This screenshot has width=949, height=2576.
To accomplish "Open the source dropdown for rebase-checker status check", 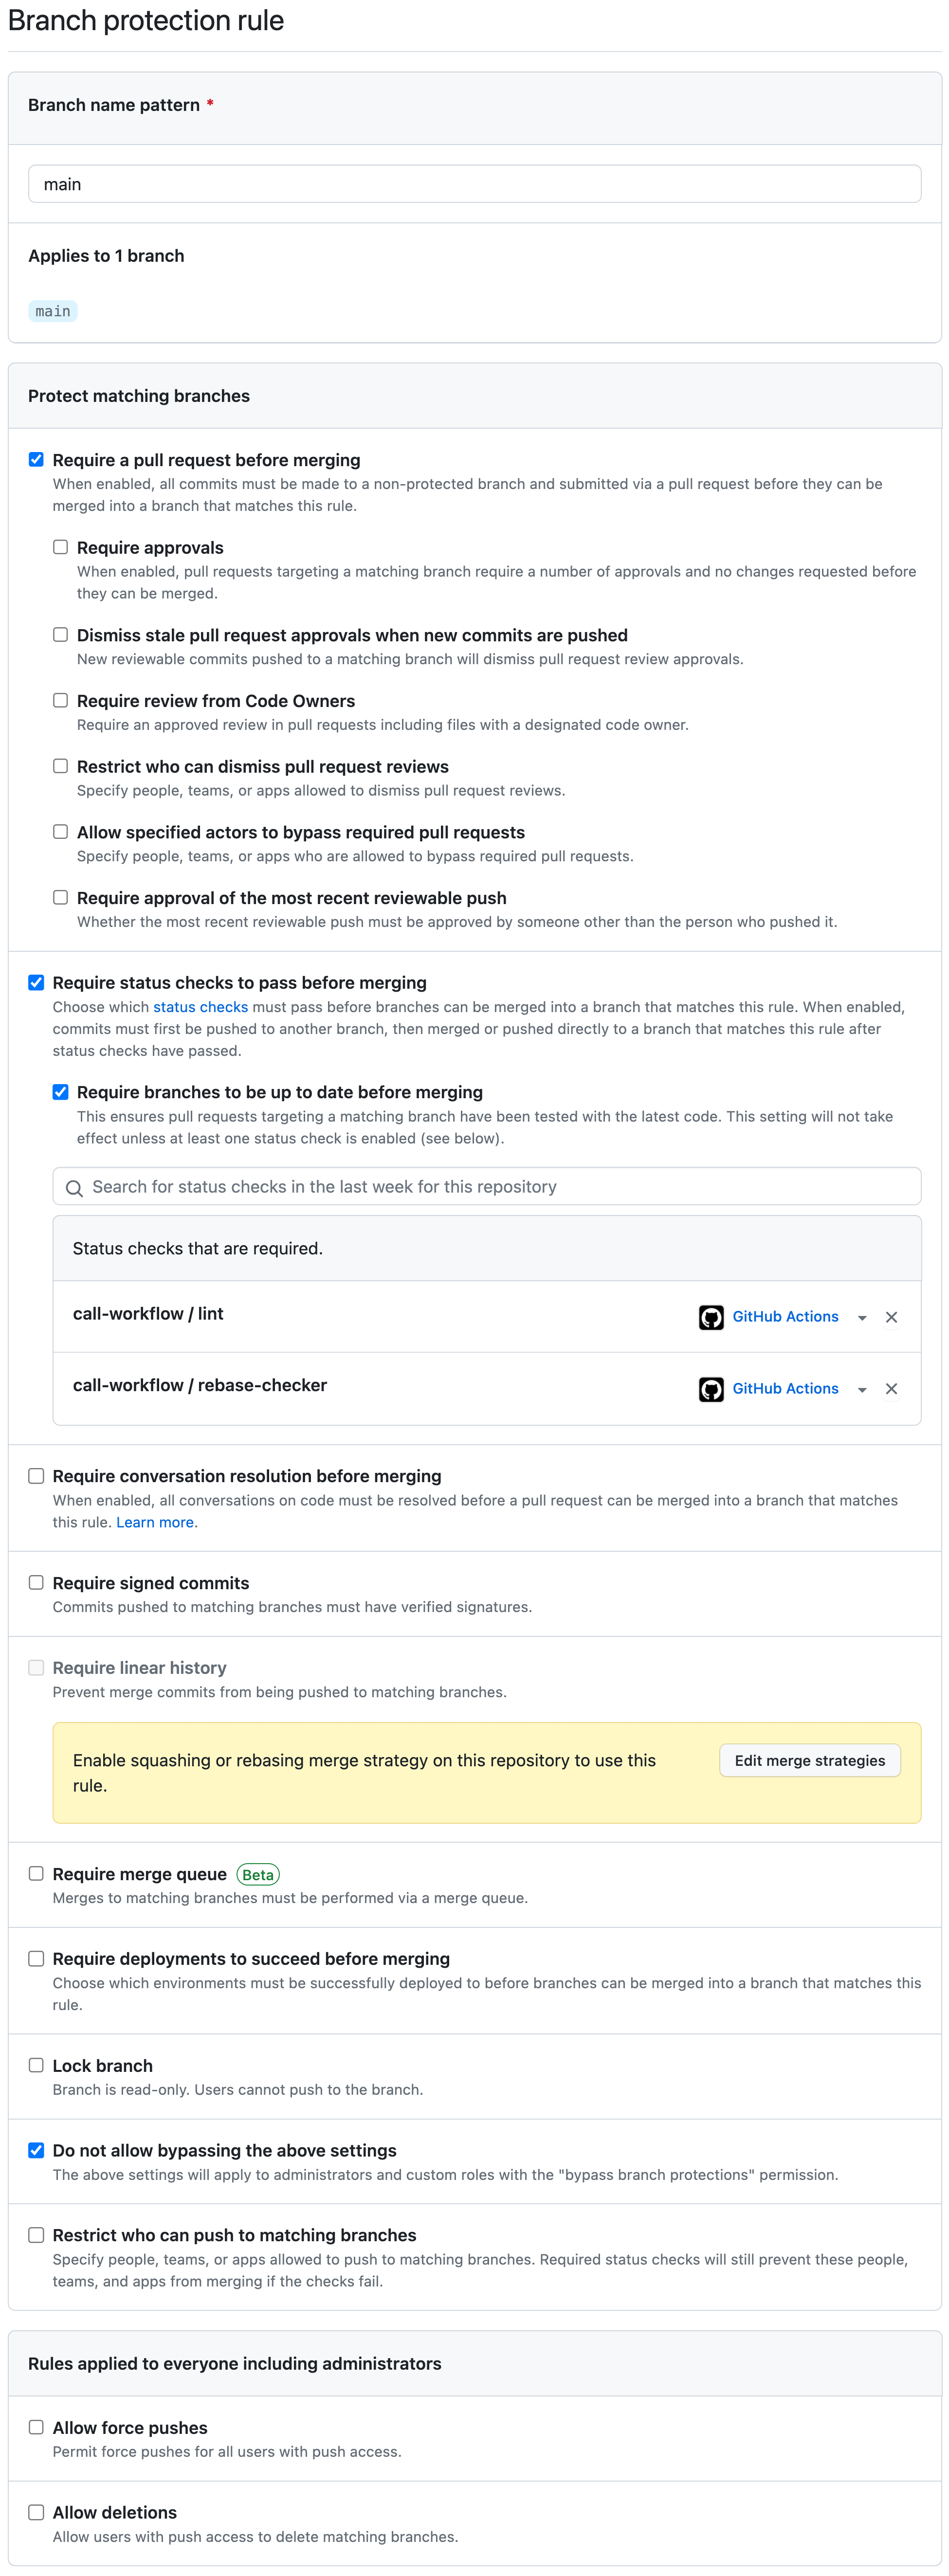I will click(862, 1389).
